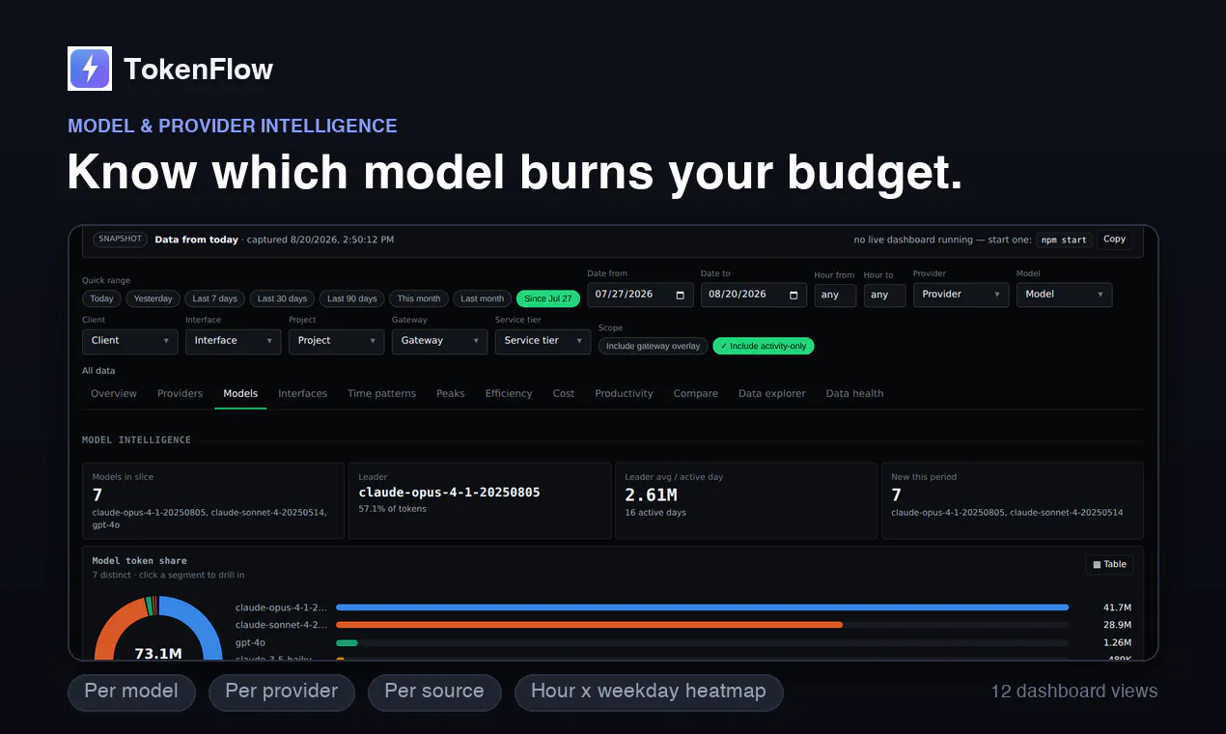Click the Leader claude-opus-4-1-20250805 card
The image size is (1226, 734).
pyautogui.click(x=479, y=500)
